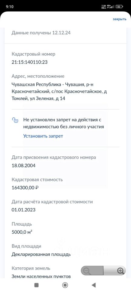Tap the zoom in magnifier icon

[120, 271]
